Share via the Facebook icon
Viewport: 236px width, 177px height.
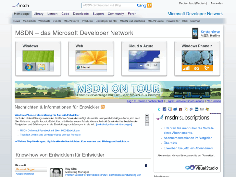coord(164,109)
